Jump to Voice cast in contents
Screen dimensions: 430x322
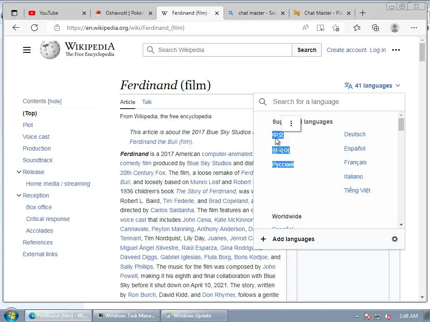point(36,137)
